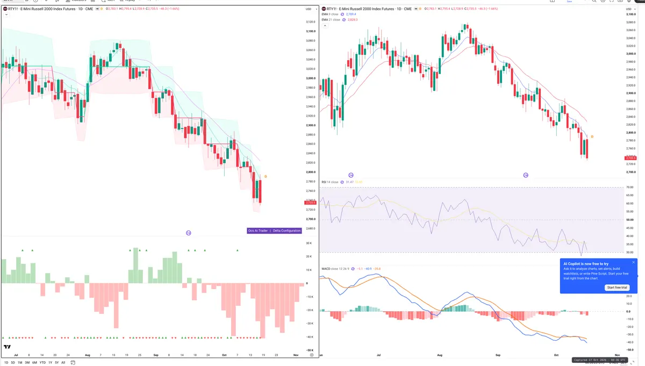Click the red price label on right chart scale

click(630, 158)
